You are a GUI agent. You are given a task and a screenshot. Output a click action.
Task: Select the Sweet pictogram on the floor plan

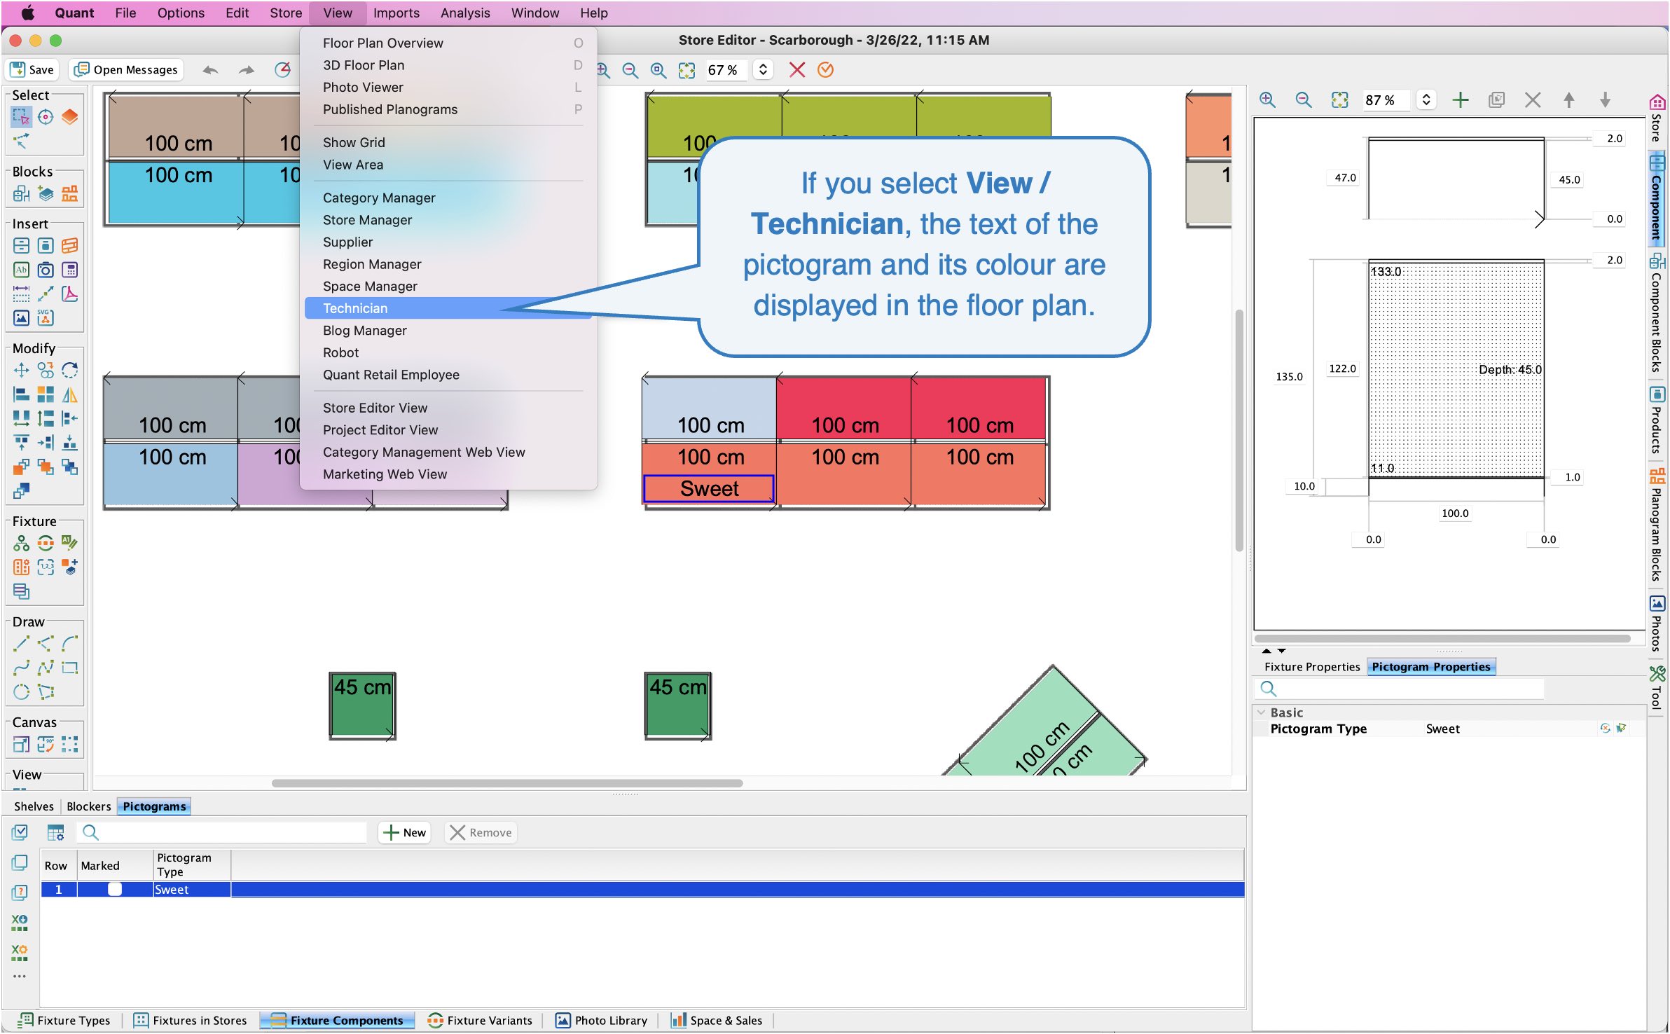(x=709, y=488)
